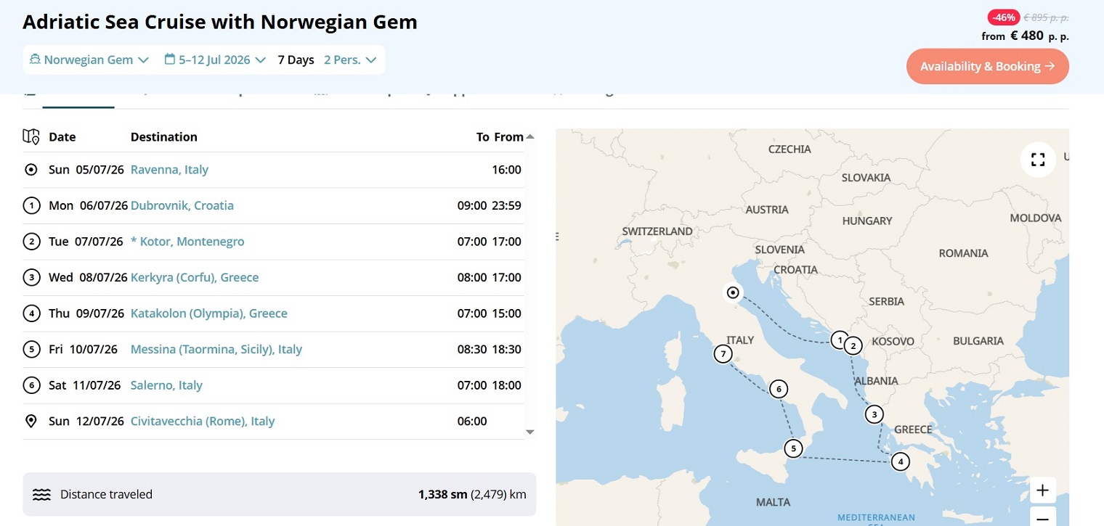1104x526 pixels.
Task: Click the 1,338 sm distance value
Action: coord(442,495)
